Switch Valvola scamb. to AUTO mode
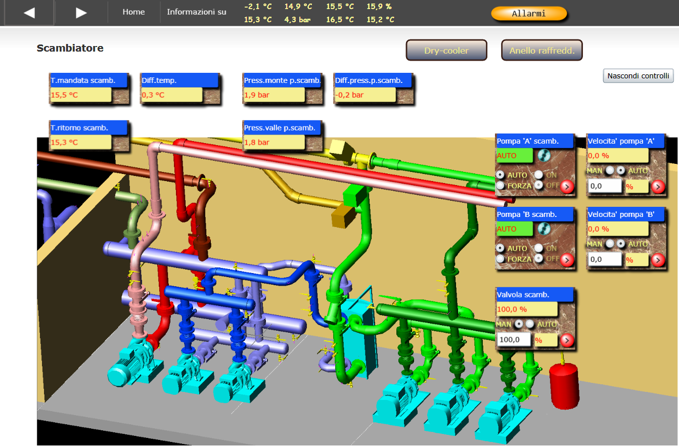679x447 pixels. pos(530,324)
